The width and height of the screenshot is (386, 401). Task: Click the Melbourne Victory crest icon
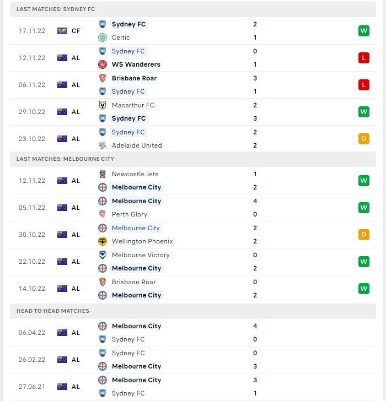103,255
